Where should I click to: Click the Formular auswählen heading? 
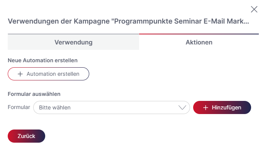[x=34, y=94]
